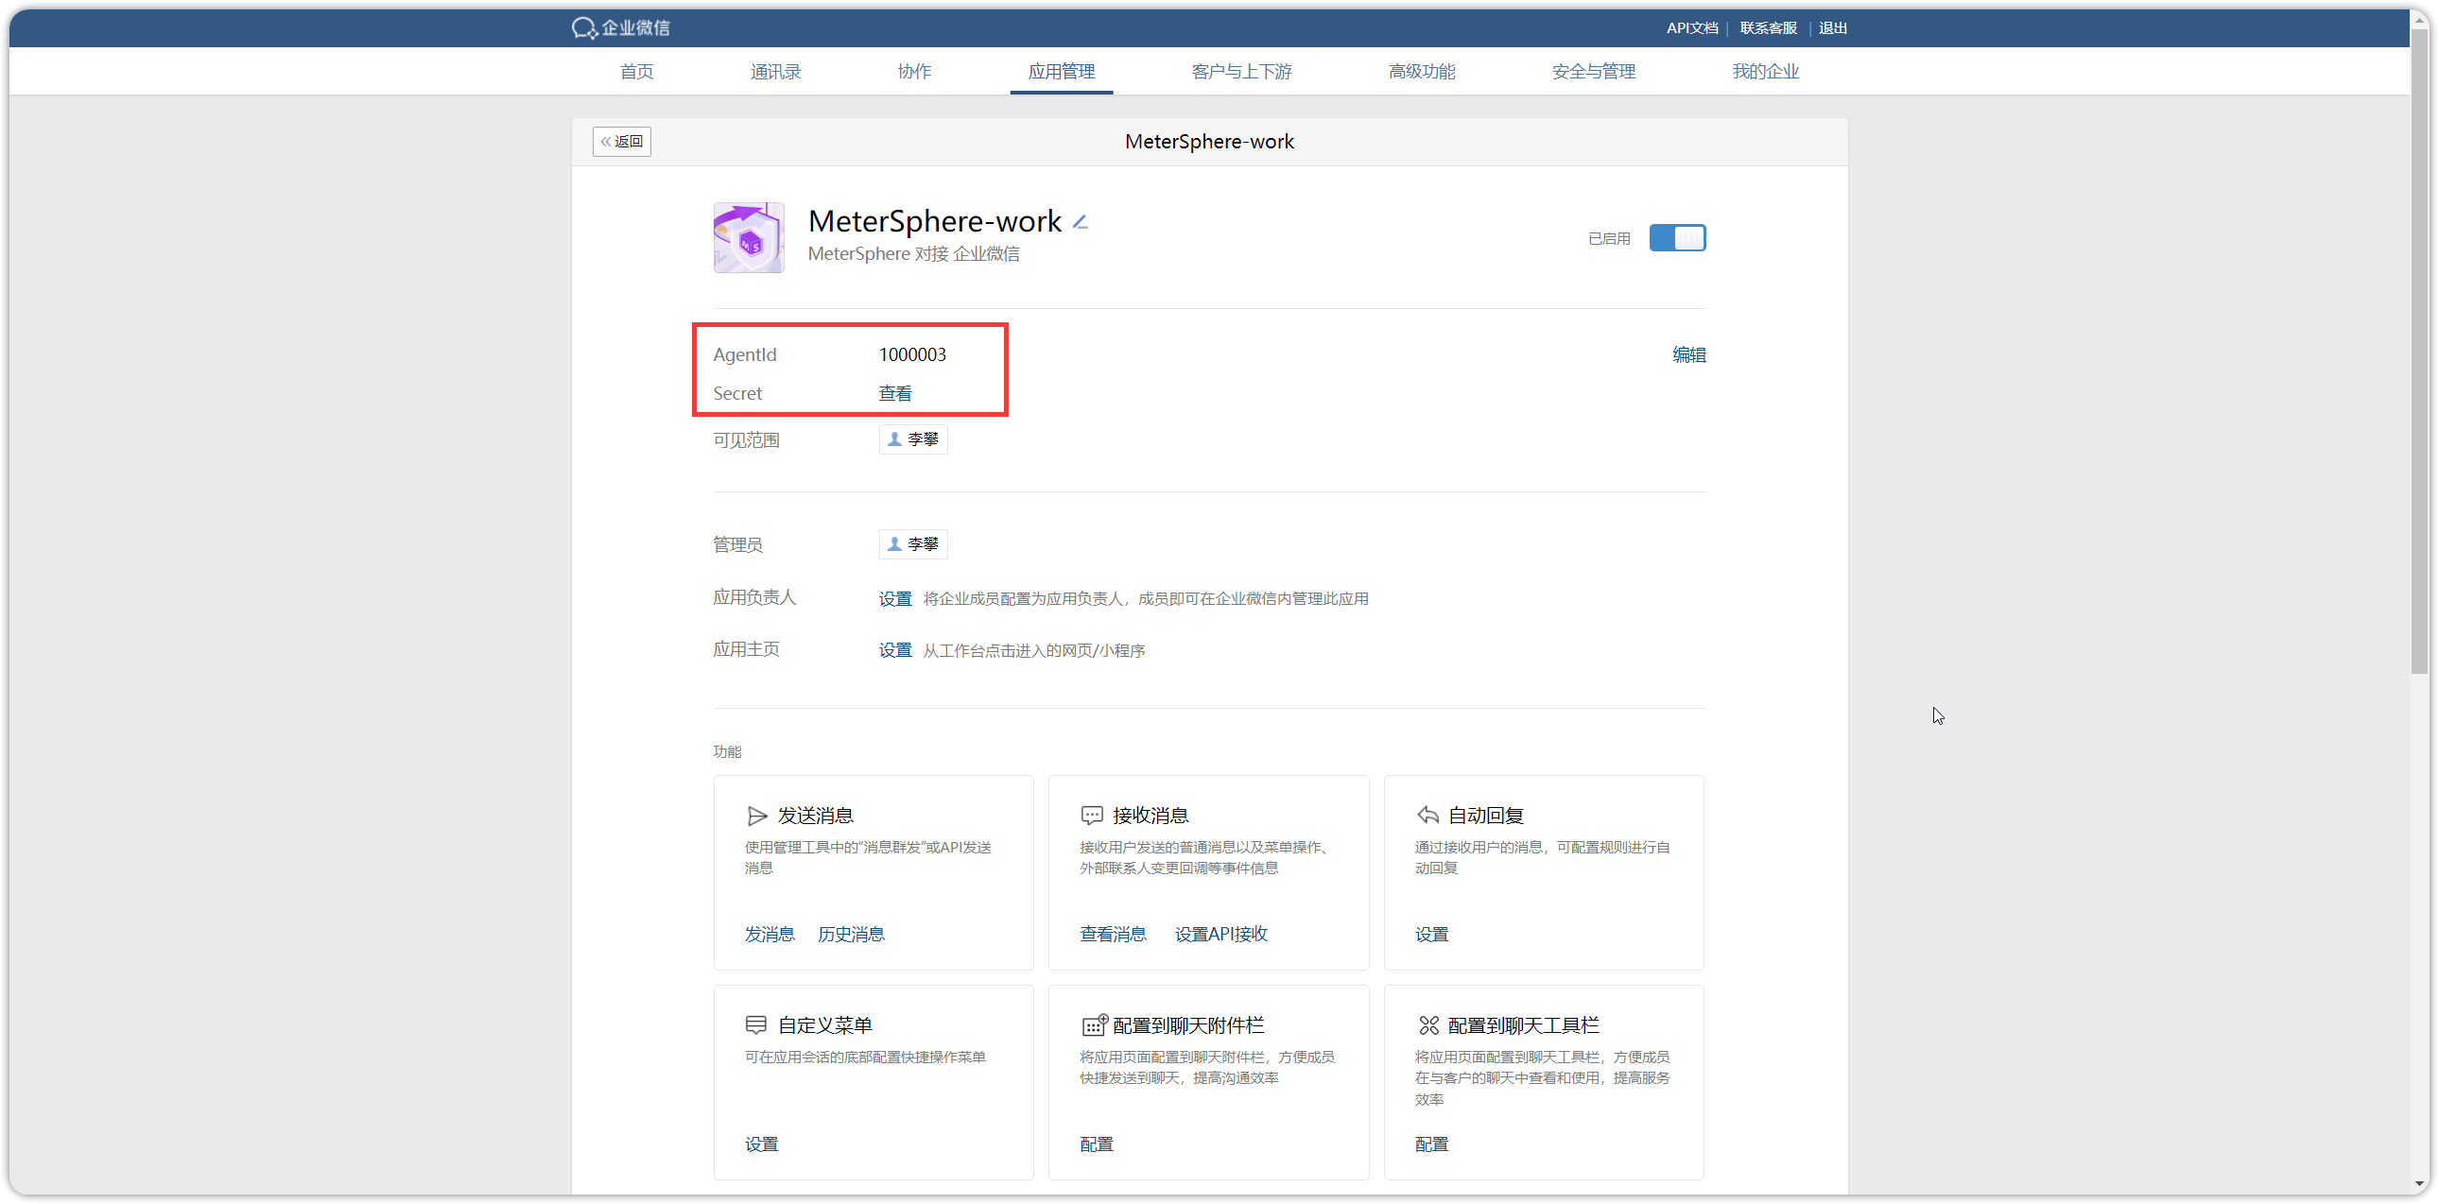Screen dimensions: 2439x1204
Task: Click the 设置API接收 link
Action: tap(1221, 935)
